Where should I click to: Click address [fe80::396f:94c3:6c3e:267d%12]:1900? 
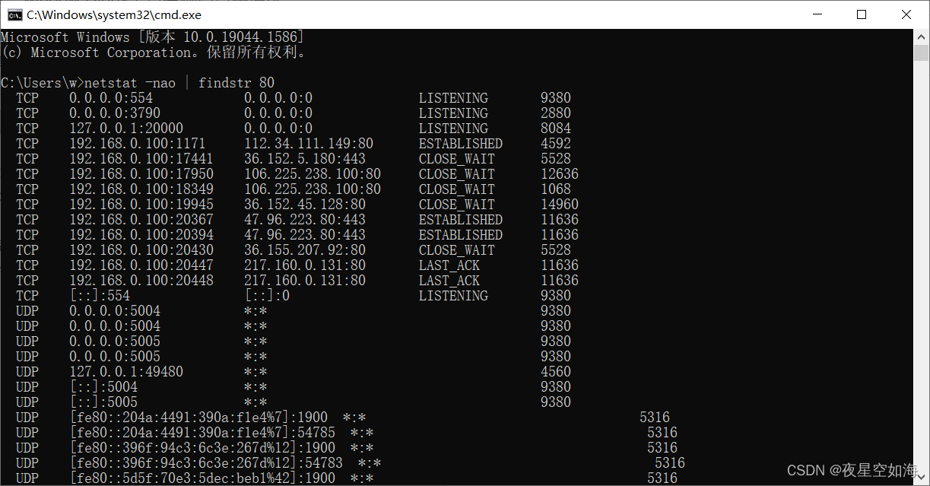[x=202, y=448]
